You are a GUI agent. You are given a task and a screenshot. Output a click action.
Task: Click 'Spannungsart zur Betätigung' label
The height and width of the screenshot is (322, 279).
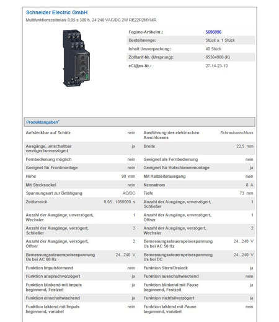point(54,193)
